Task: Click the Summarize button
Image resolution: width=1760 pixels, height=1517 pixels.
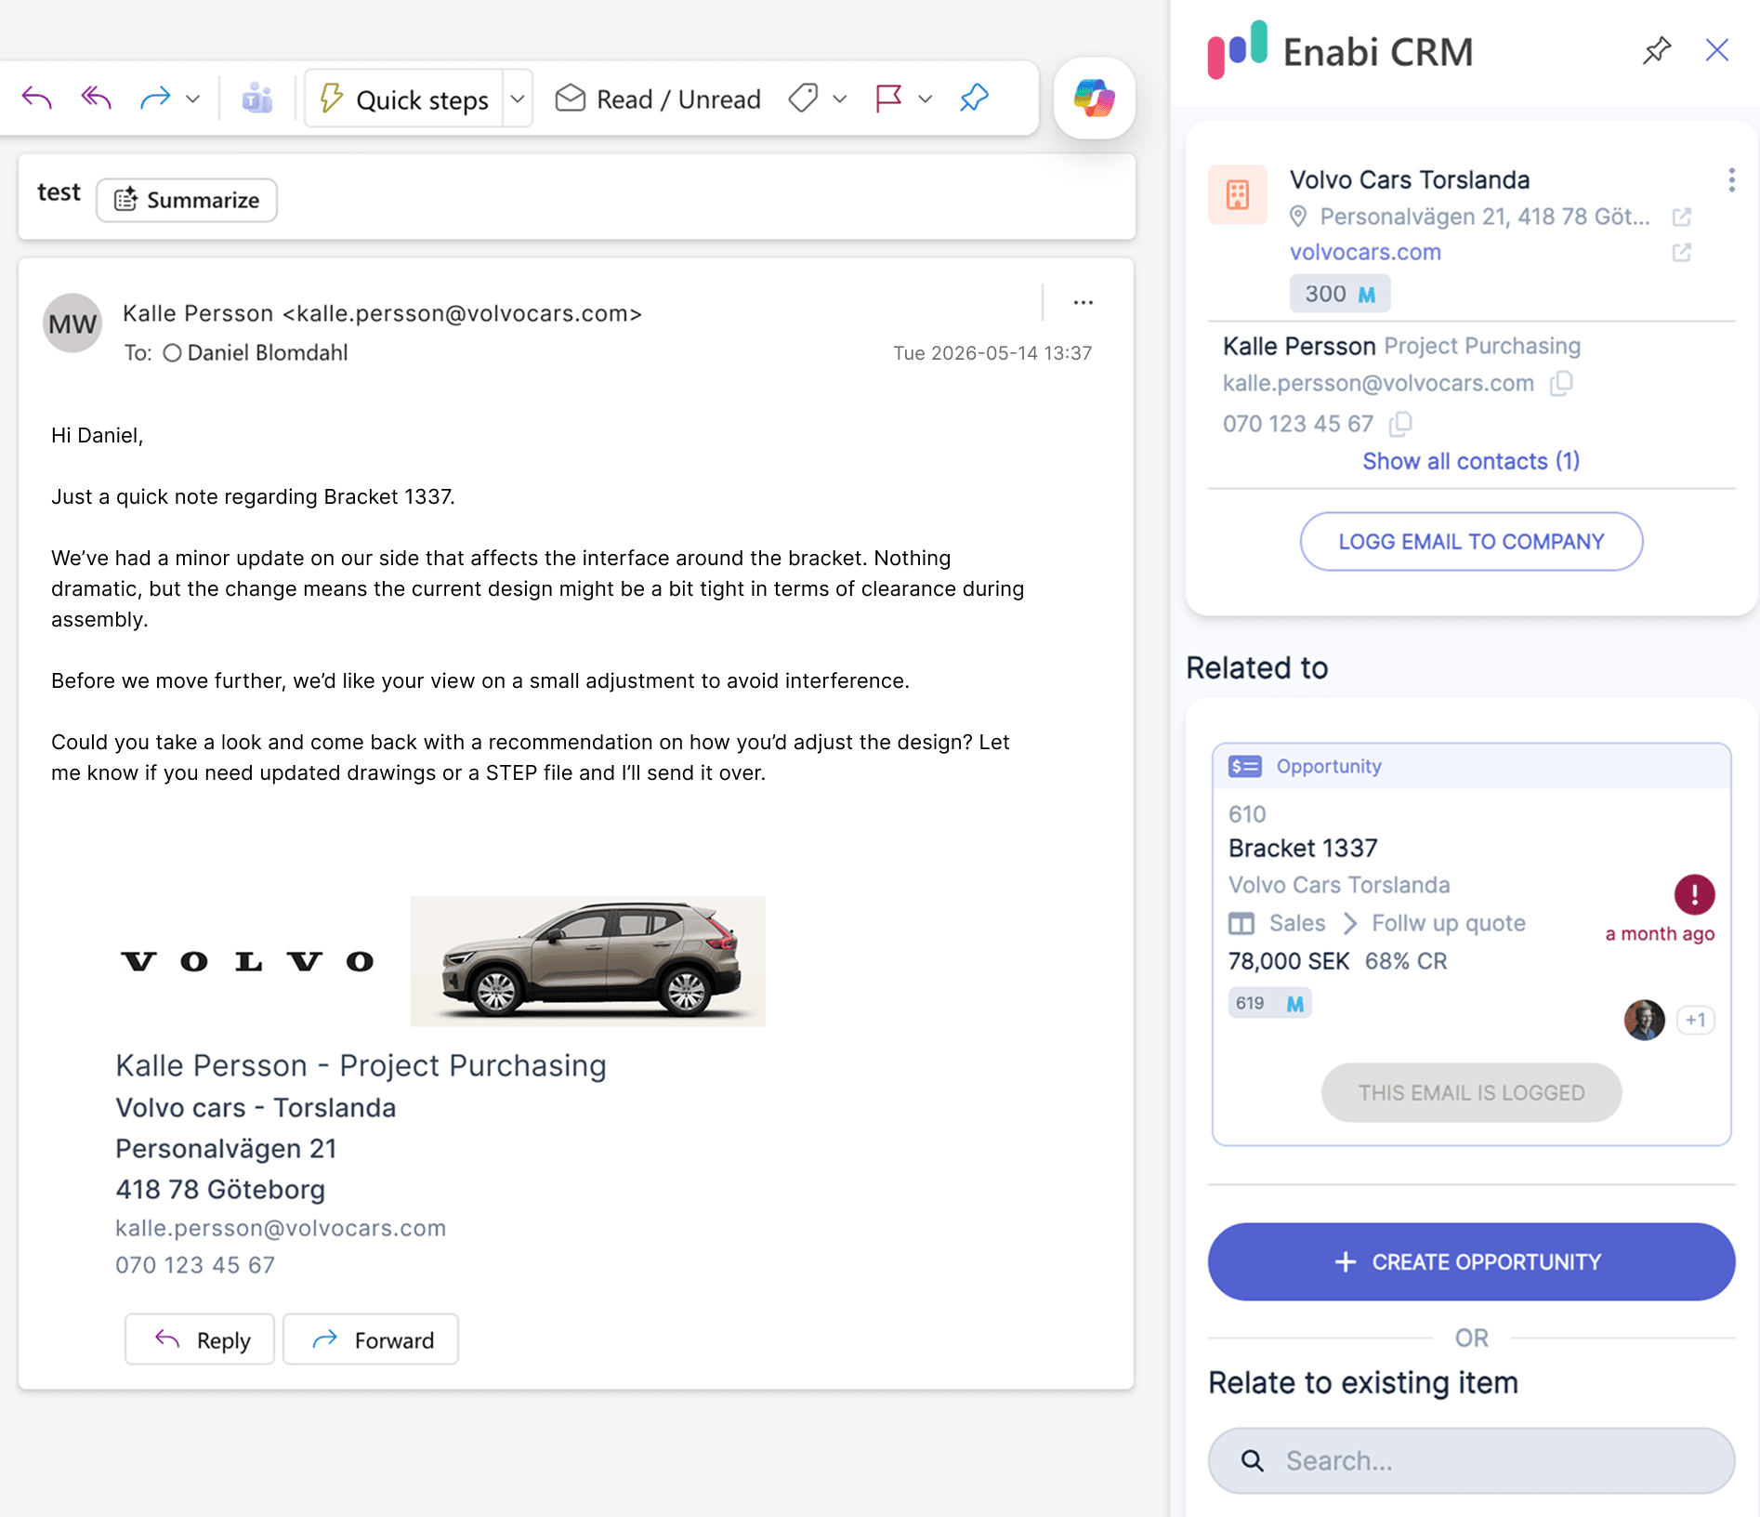Action: pyautogui.click(x=187, y=200)
